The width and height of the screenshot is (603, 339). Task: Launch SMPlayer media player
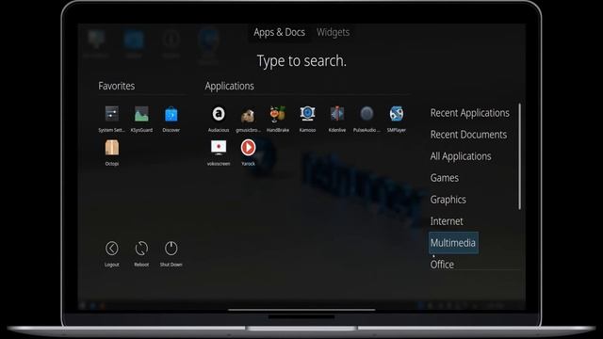396,119
